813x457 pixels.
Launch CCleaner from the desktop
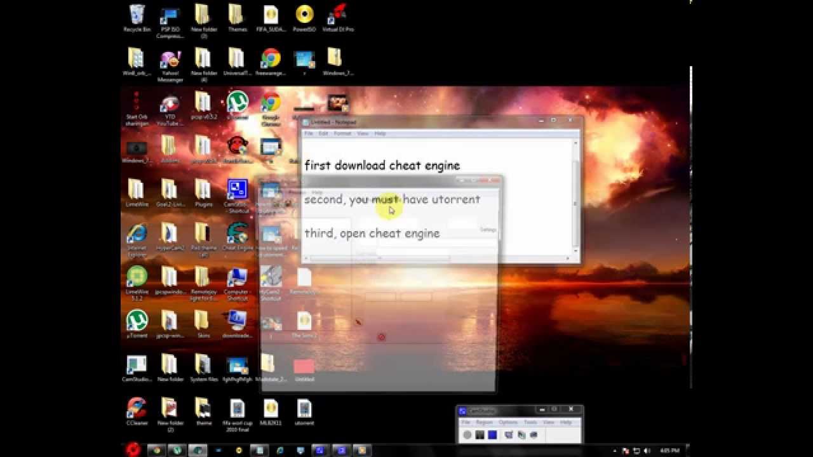click(x=136, y=411)
